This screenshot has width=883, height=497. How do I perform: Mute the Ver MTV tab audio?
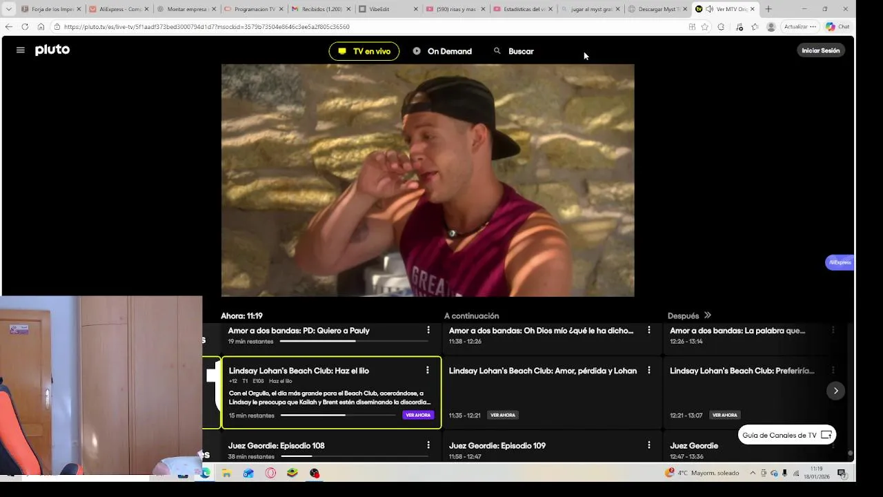(x=709, y=9)
